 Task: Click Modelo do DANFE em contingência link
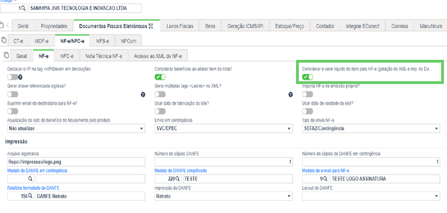(x=37, y=171)
